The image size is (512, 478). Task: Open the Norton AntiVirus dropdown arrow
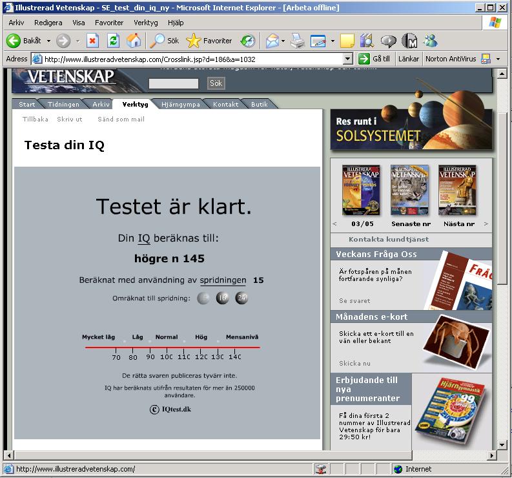498,59
